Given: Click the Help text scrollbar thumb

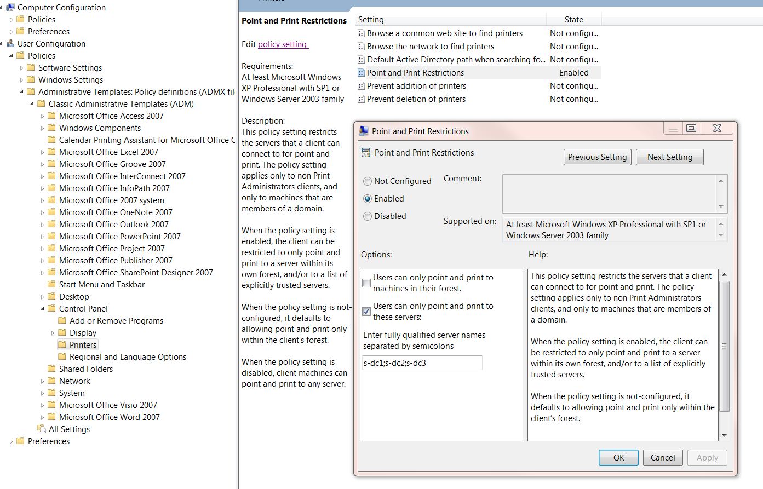Looking at the screenshot, I should (x=724, y=346).
